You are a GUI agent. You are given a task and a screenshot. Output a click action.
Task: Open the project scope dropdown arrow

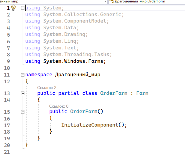[x=106, y=2]
